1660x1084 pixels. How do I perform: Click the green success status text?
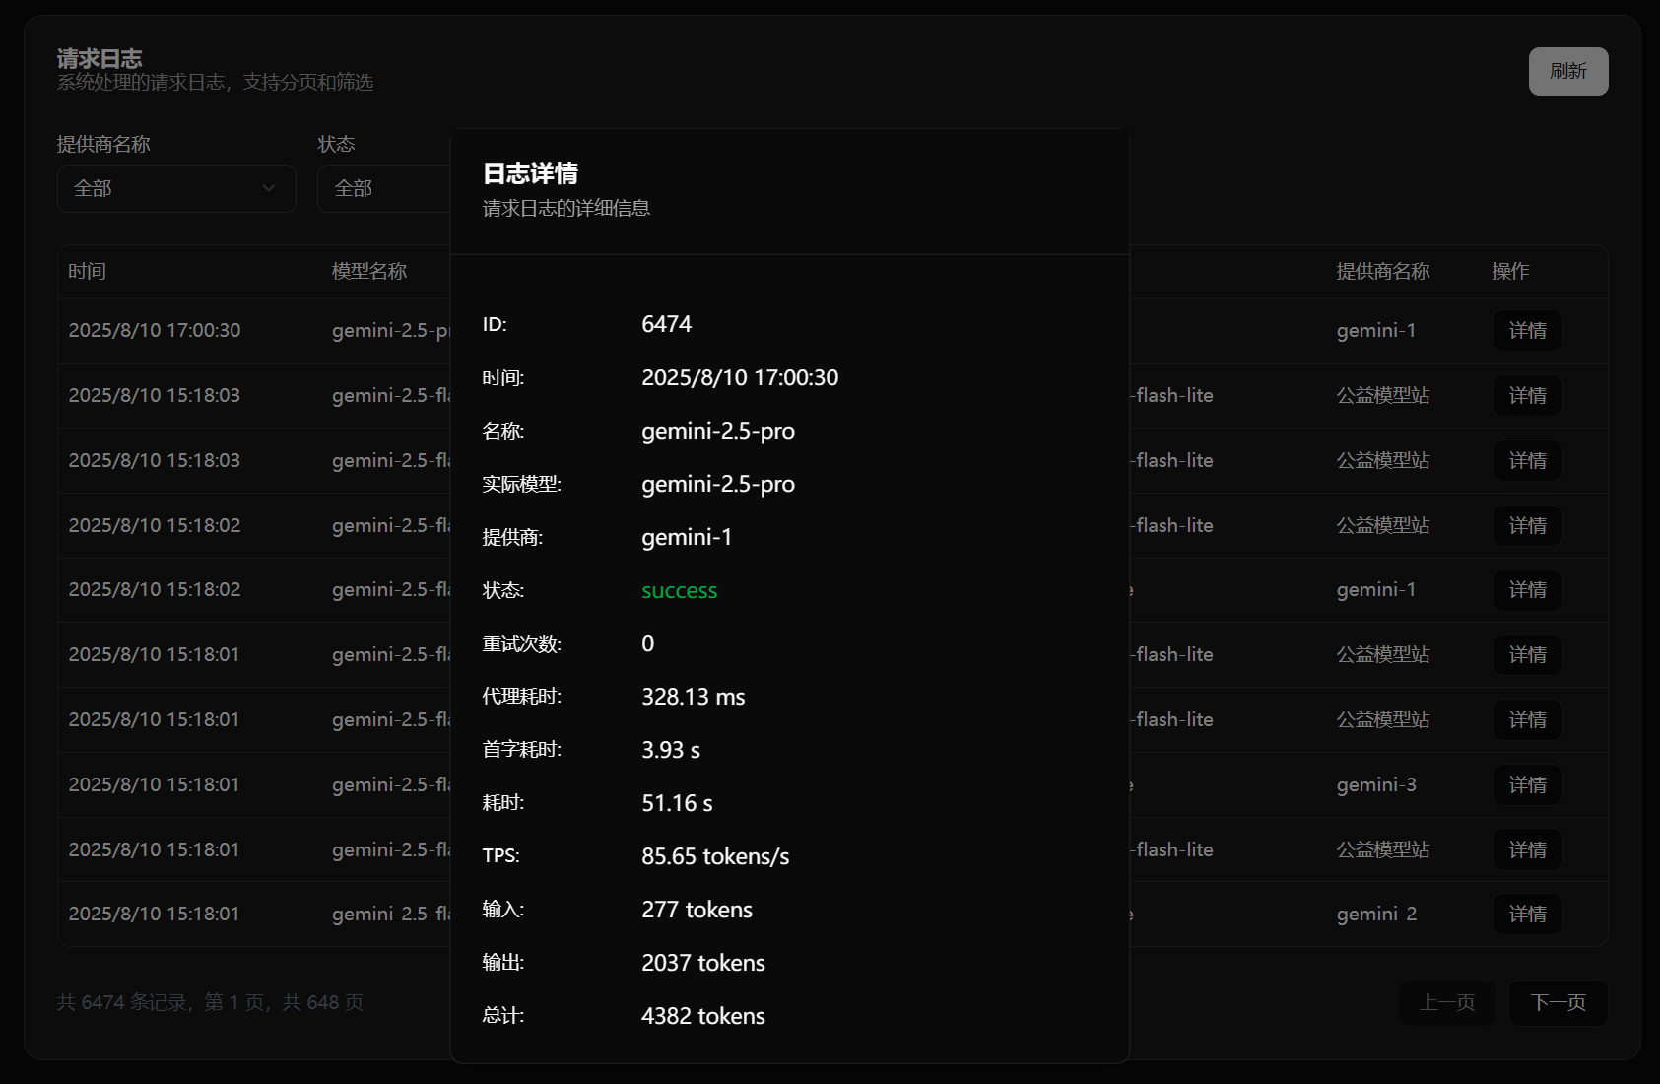(679, 591)
